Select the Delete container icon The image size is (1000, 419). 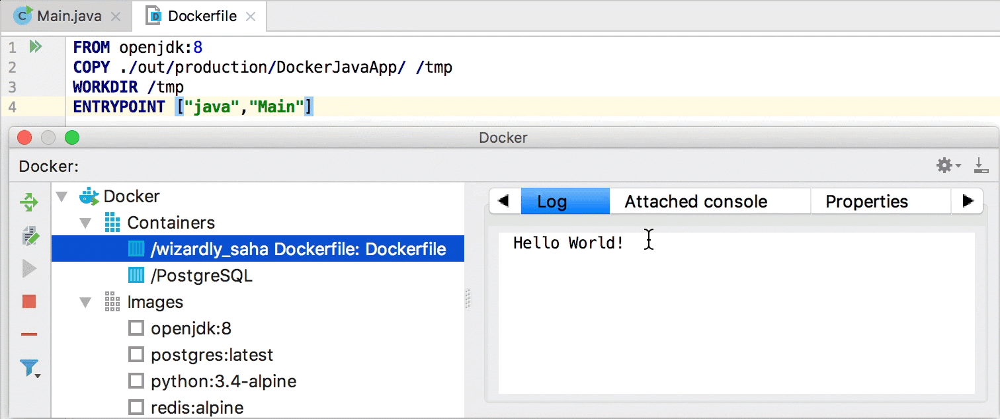[x=30, y=334]
